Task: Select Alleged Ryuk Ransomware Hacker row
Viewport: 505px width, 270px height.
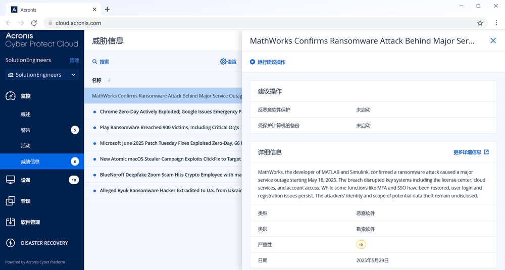Action: 163,190
